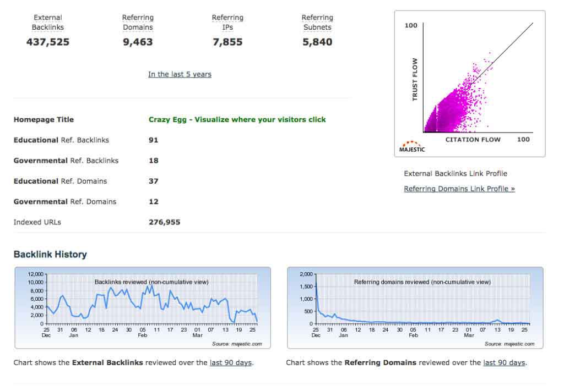Click the Referring domains reviewed history chart
The height and width of the screenshot is (391, 564).
(415, 308)
